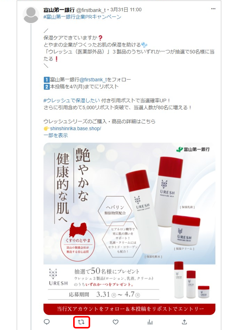Share the post via upload arrow icon
The image size is (238, 330).
(x=184, y=322)
